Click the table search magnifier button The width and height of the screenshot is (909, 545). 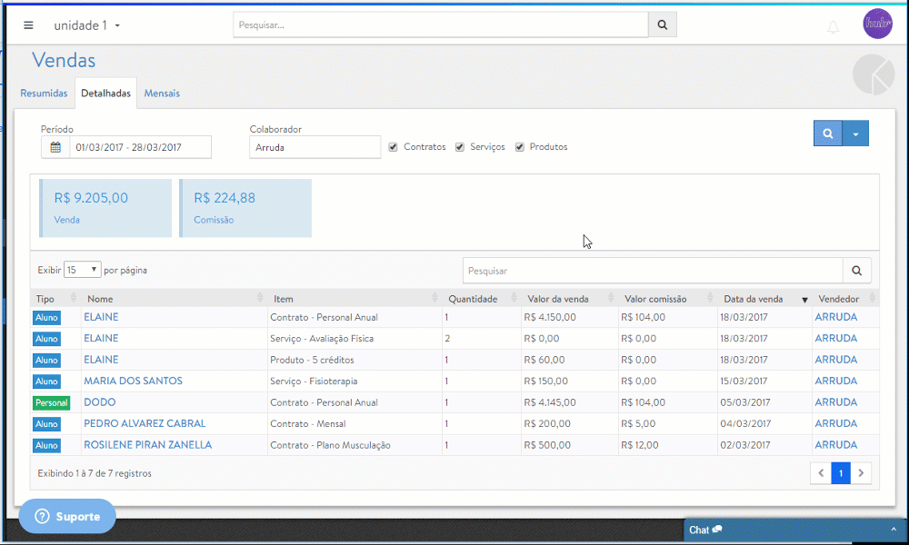[x=856, y=271]
